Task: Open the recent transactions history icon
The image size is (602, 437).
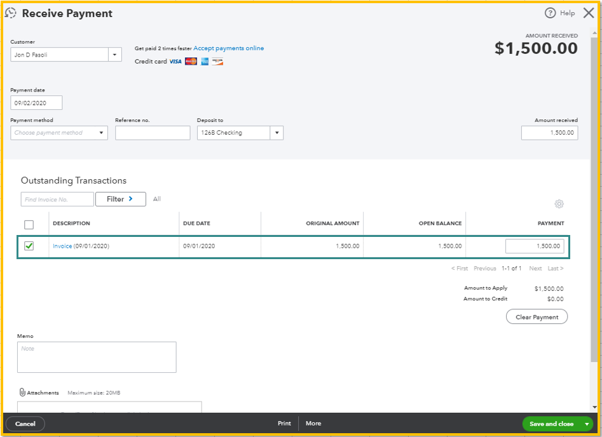Action: pyautogui.click(x=11, y=13)
